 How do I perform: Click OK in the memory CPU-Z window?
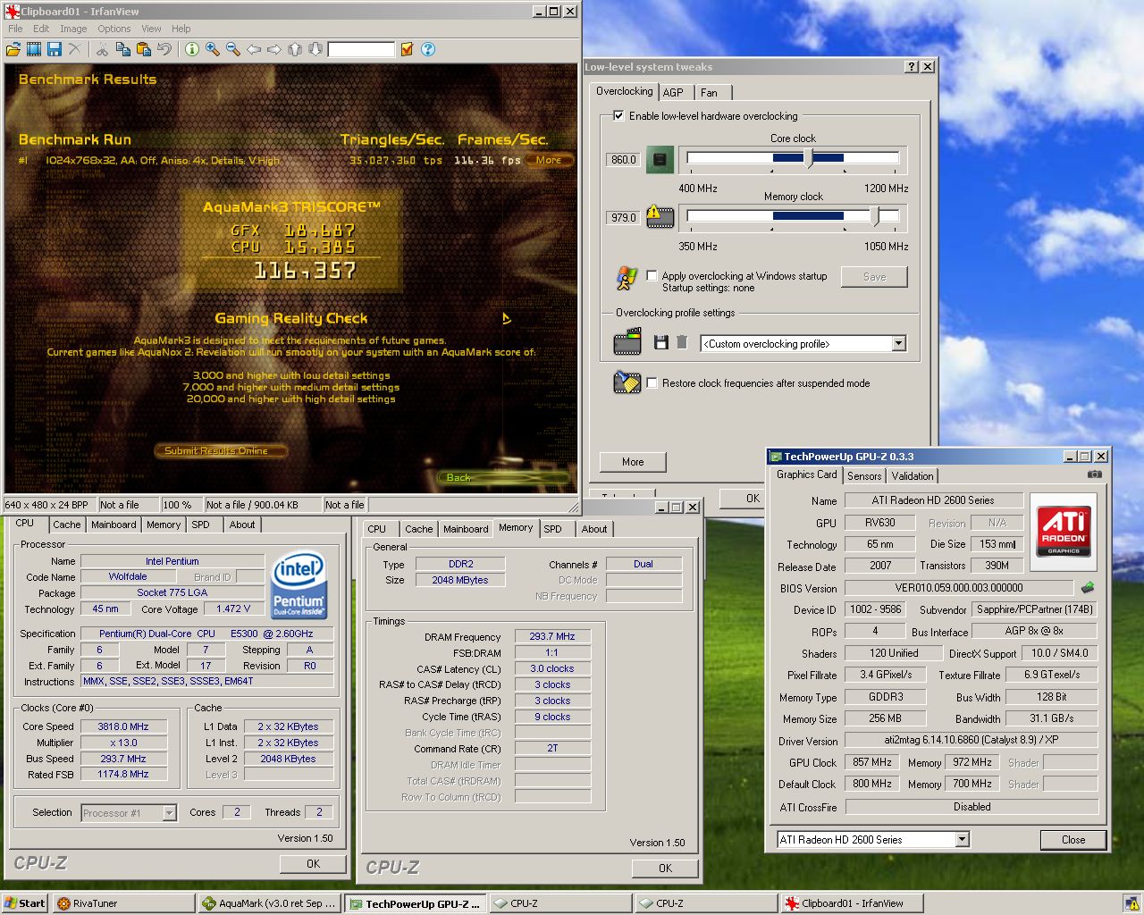click(665, 868)
